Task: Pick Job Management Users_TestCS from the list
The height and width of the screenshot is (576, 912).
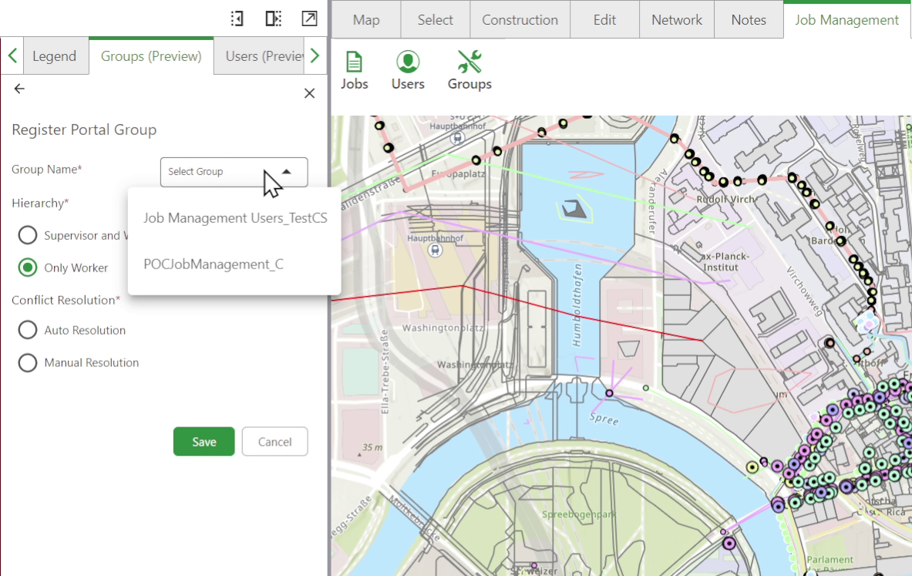Action: coord(235,218)
